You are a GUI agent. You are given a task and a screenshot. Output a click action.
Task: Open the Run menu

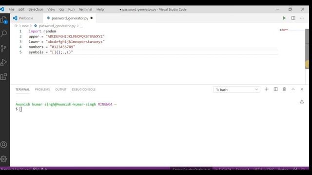72,9
